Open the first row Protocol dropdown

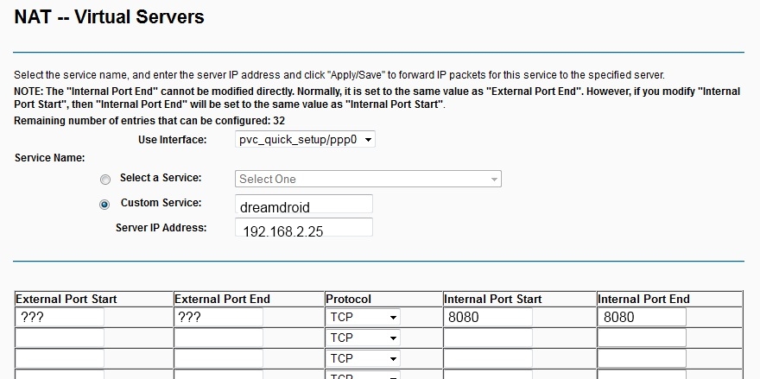(364, 317)
